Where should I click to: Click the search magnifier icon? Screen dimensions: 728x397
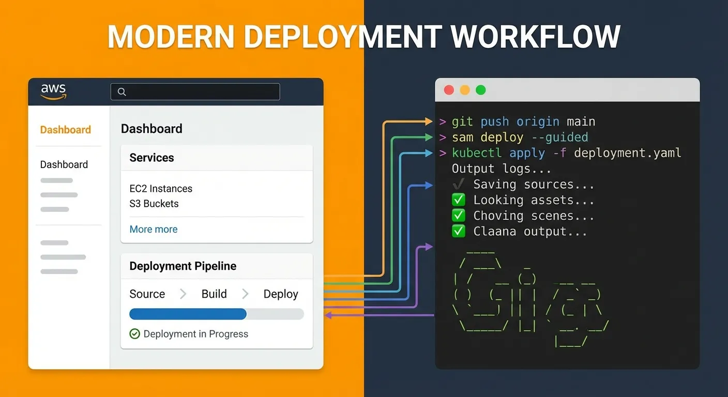click(122, 91)
